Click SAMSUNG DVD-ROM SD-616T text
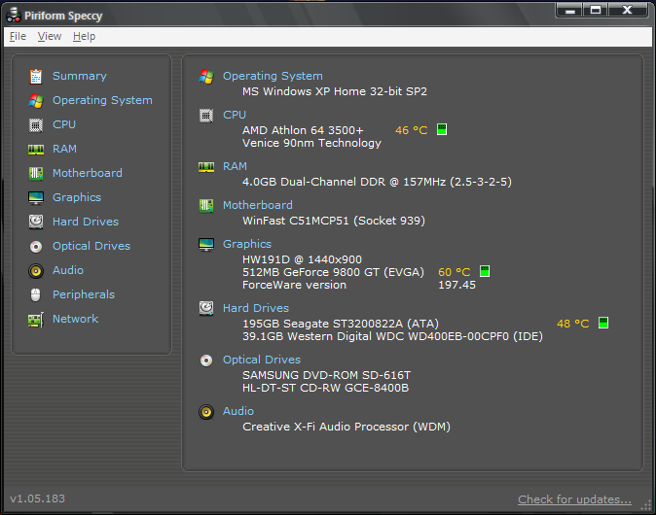 (x=326, y=375)
